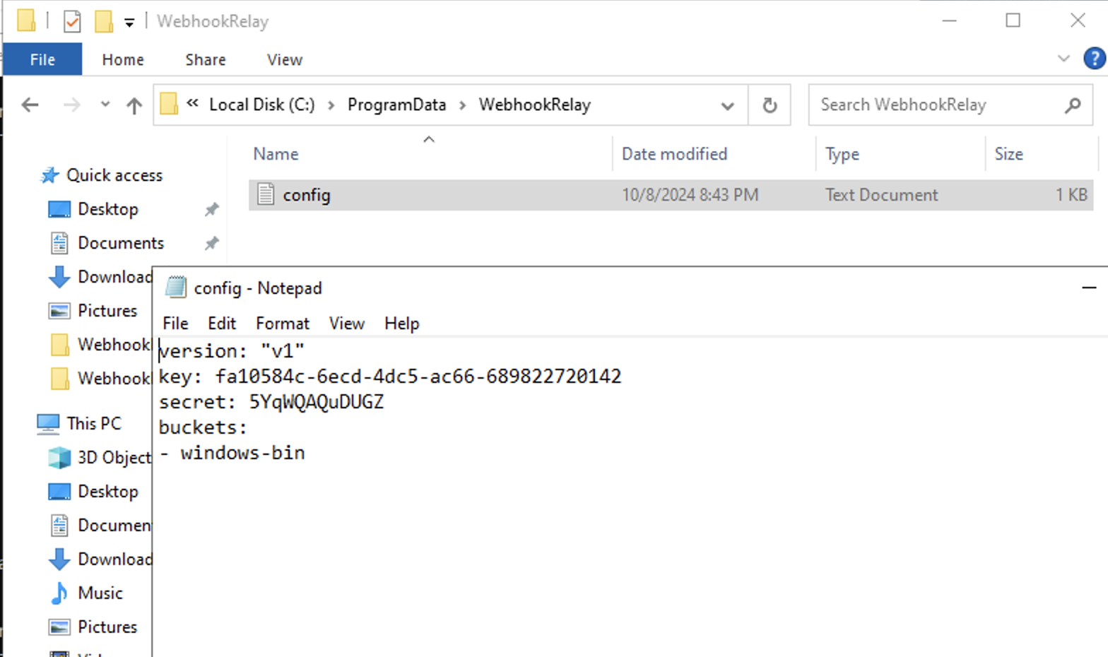The image size is (1108, 657).
Task: Click the Properties quick access toolbar icon
Action: point(72,21)
